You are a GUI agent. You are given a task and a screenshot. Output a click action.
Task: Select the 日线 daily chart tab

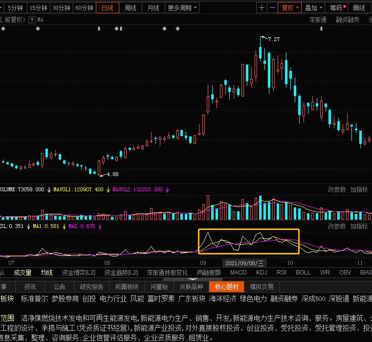108,8
